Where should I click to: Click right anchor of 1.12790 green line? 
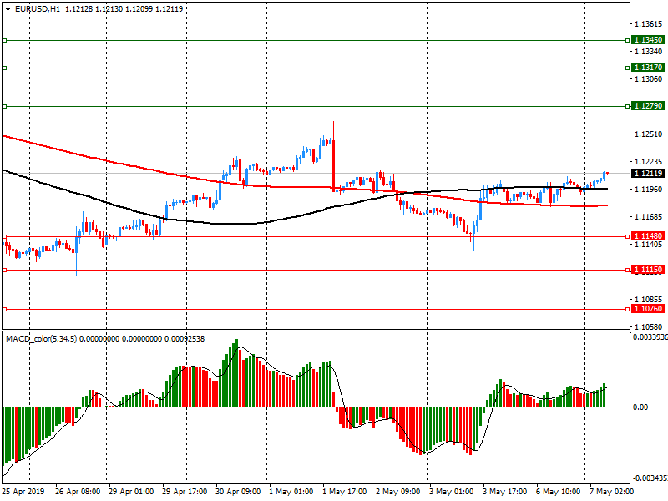tap(628, 106)
